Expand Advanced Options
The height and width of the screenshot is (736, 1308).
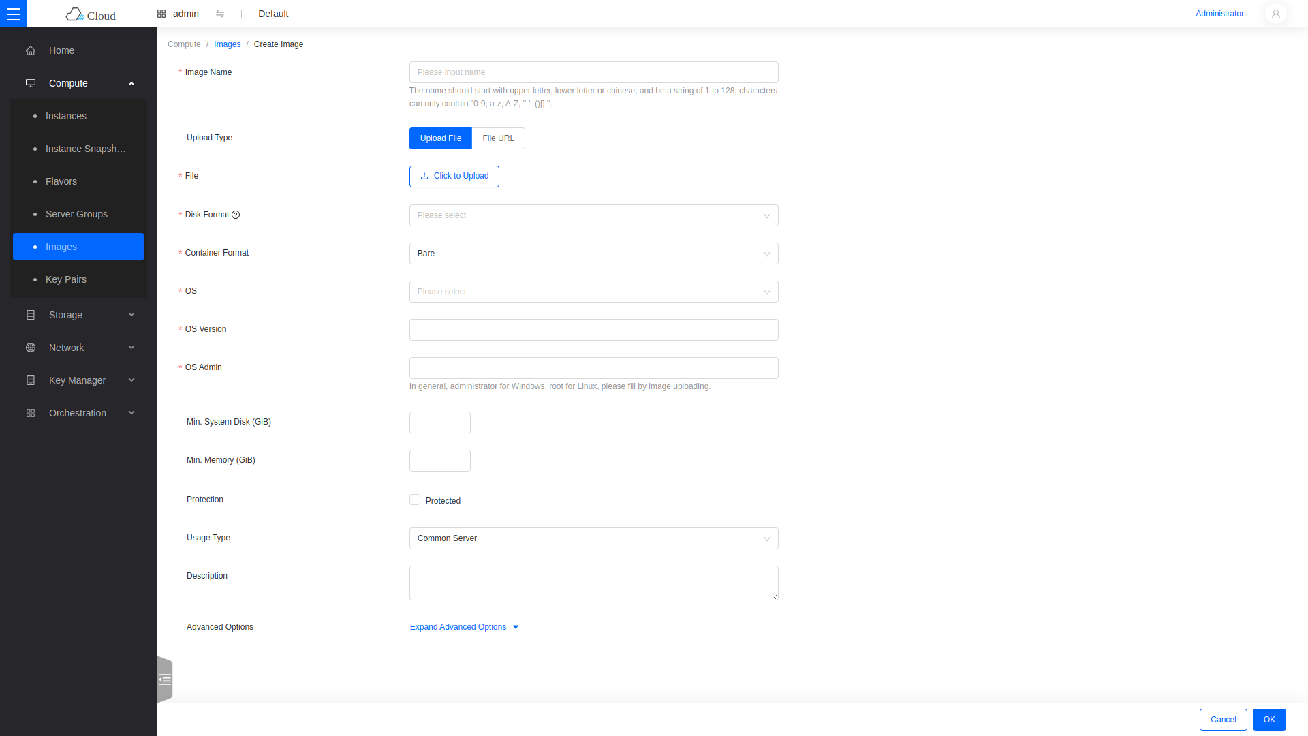tap(464, 627)
